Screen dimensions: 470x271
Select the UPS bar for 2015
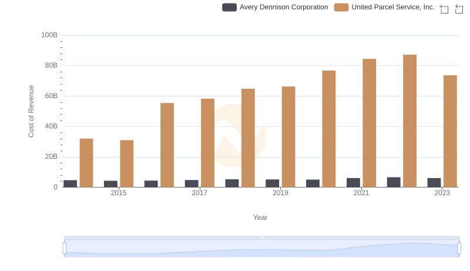127,163
